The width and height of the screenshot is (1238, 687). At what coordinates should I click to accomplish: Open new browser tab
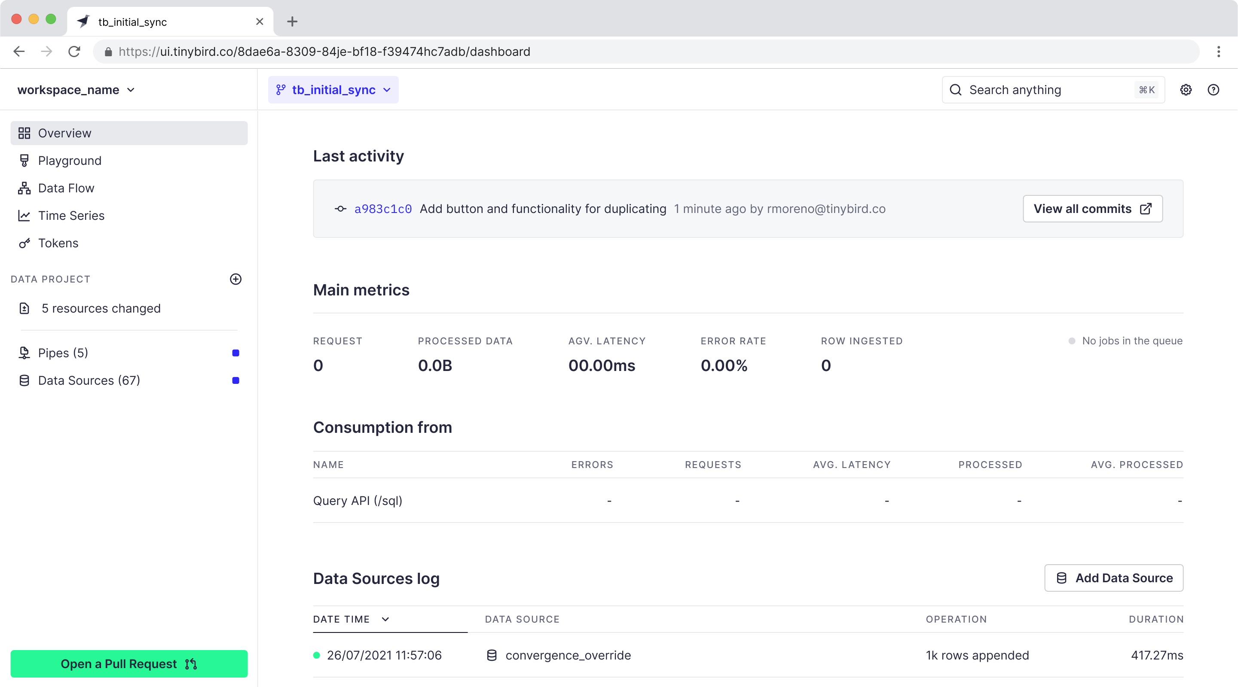(292, 21)
